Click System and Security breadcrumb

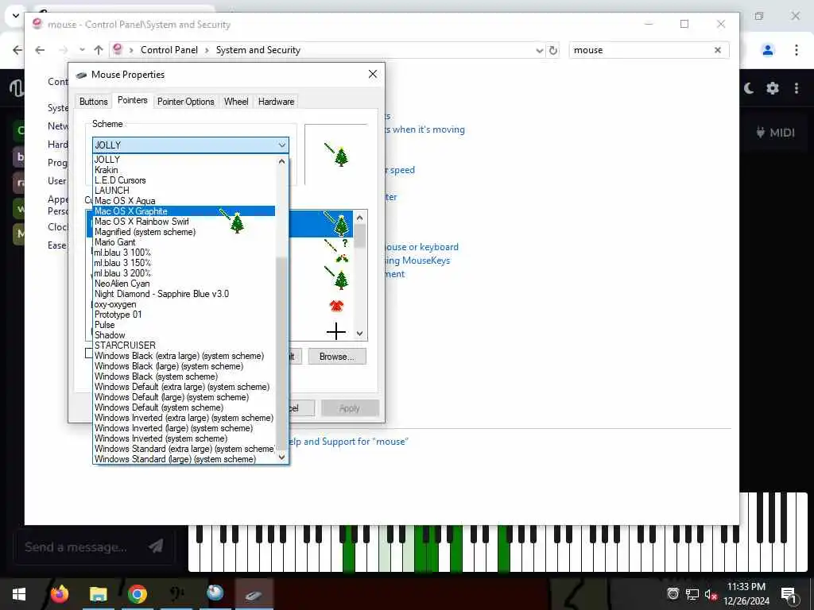tap(258, 50)
